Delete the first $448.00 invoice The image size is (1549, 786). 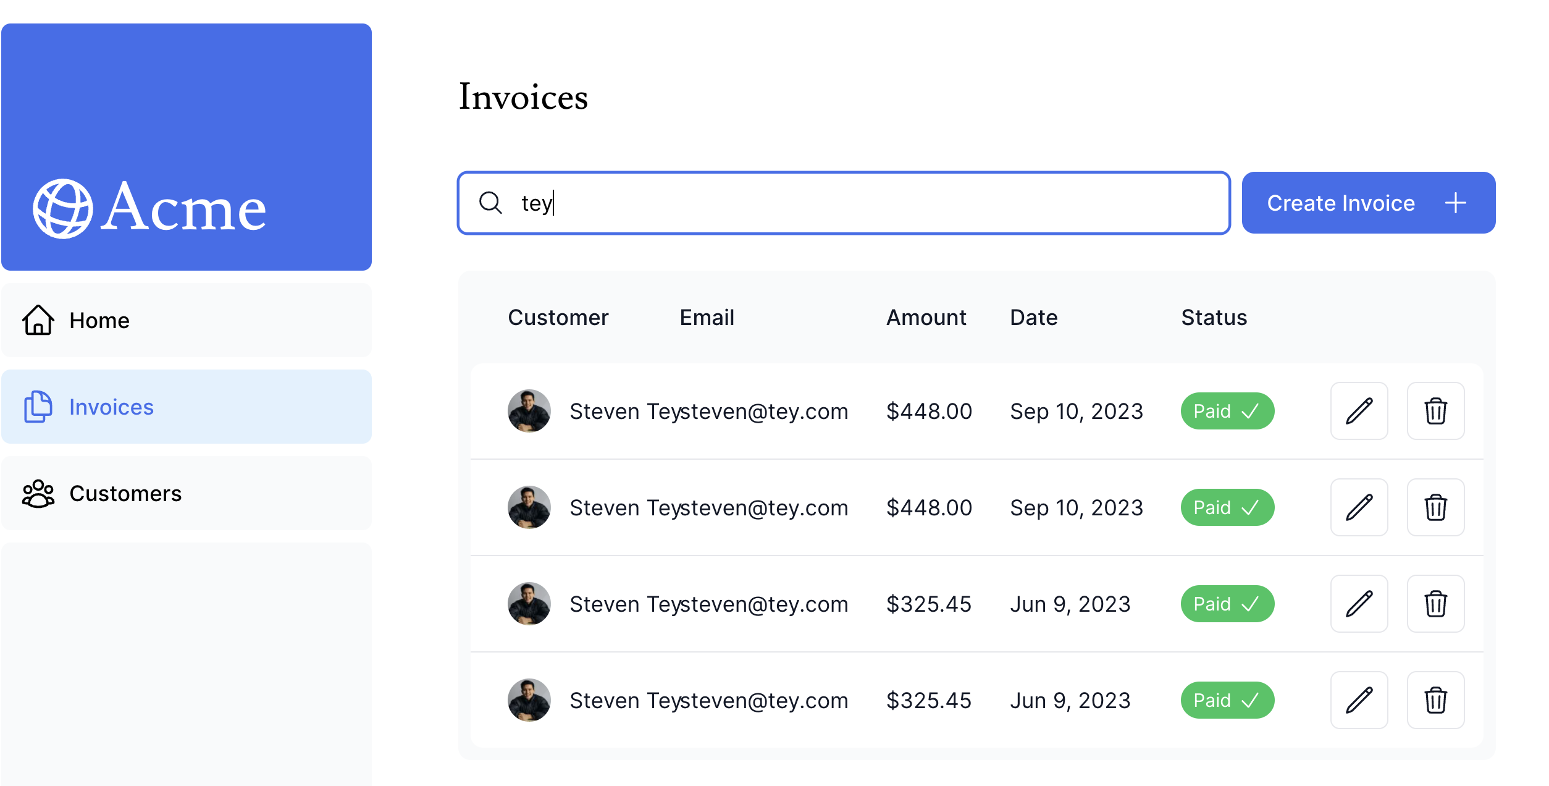click(x=1435, y=411)
